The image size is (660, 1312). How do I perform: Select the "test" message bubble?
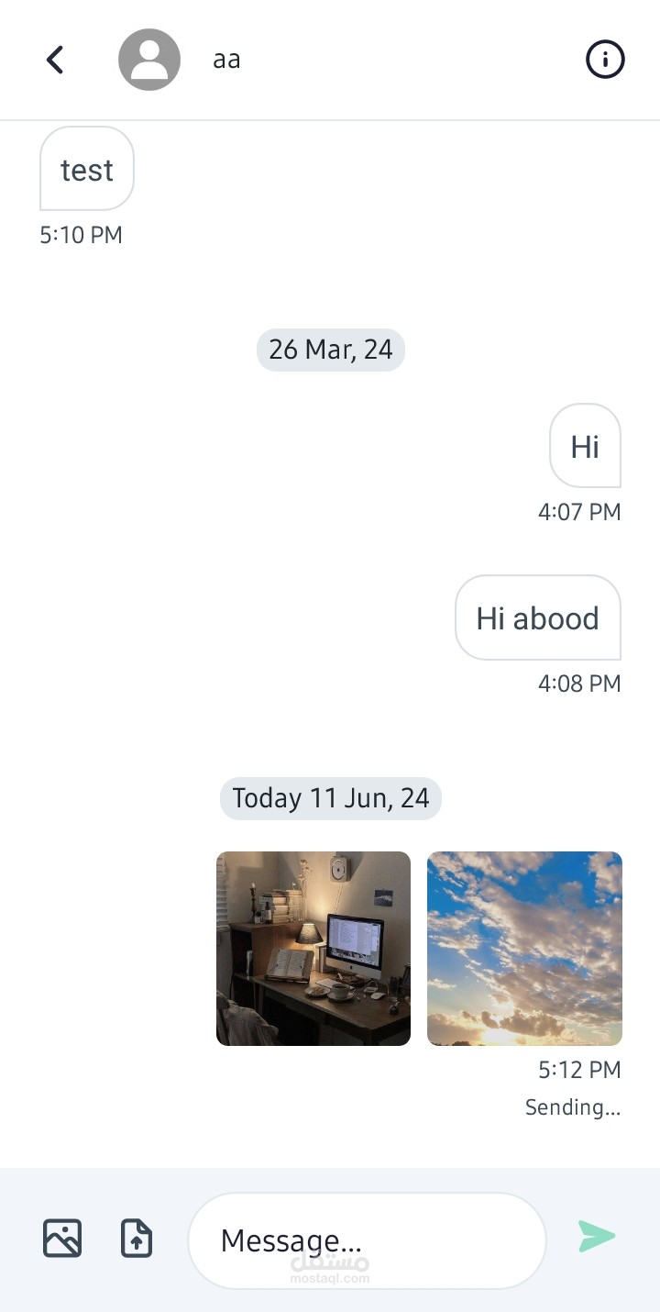[87, 169]
